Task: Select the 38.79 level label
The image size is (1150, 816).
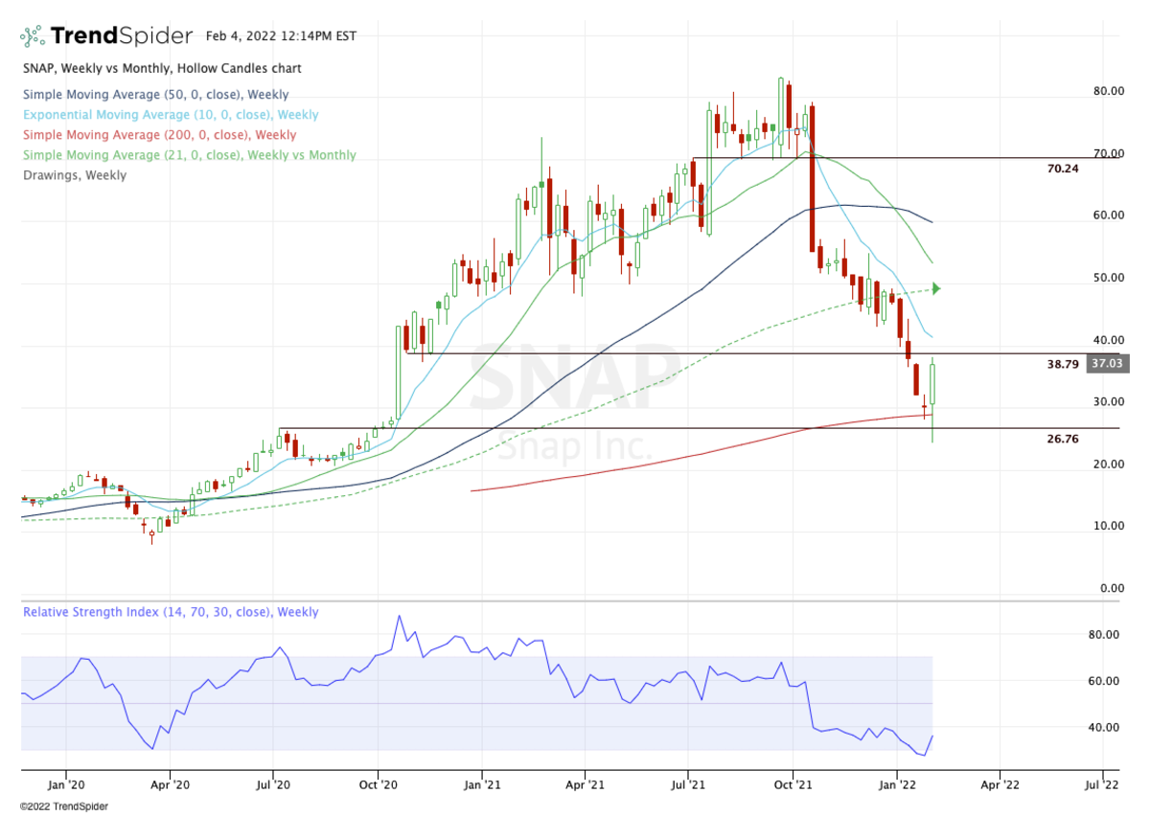Action: pos(1064,365)
